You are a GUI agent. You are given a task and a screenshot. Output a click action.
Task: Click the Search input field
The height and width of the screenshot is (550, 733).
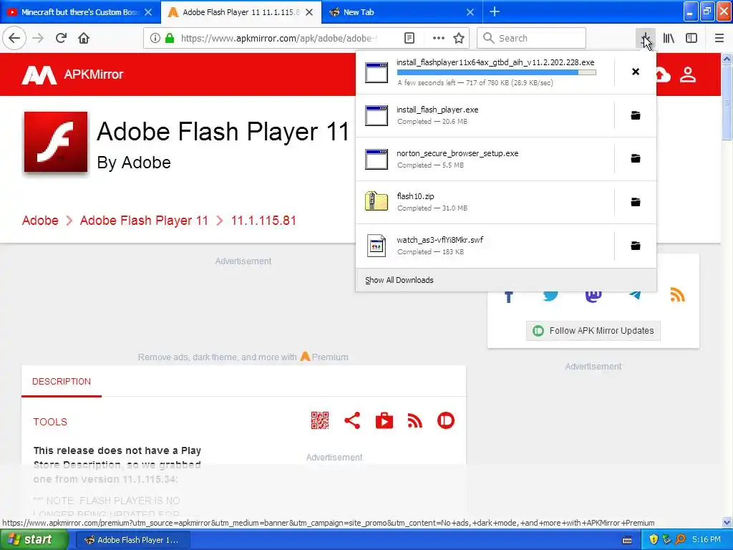532,38
